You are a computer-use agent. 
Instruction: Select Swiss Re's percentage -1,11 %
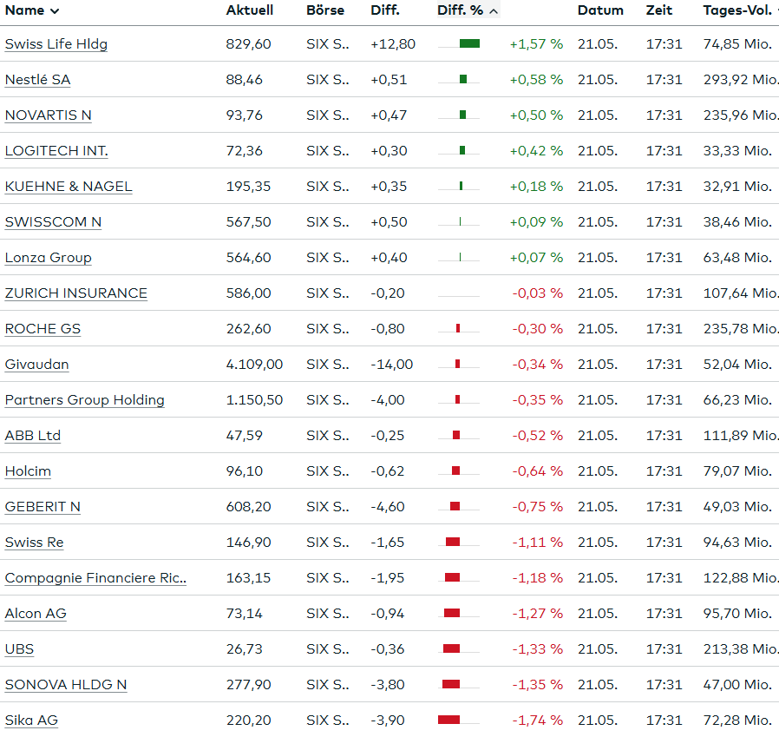pyautogui.click(x=538, y=543)
